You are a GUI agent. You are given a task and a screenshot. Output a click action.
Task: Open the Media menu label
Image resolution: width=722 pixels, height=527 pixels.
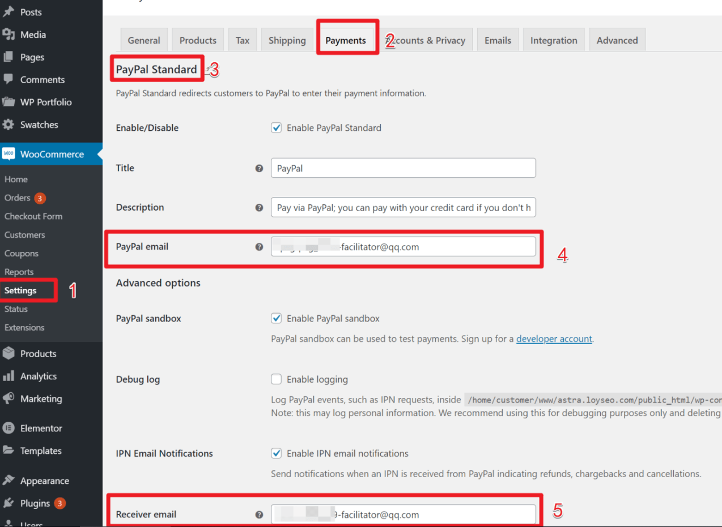pyautogui.click(x=33, y=35)
